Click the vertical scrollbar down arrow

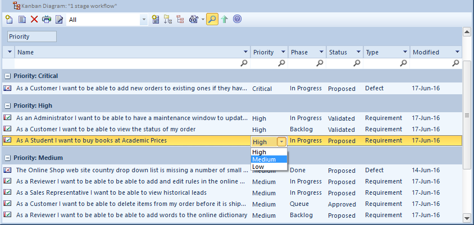pyautogui.click(x=466, y=217)
